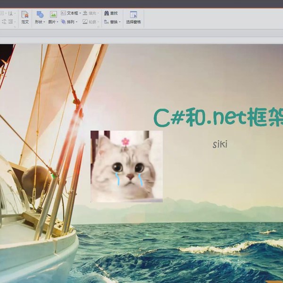Expand the text direction dropdown arrow
Viewport: 283px width, 283px height.
tap(15, 13)
